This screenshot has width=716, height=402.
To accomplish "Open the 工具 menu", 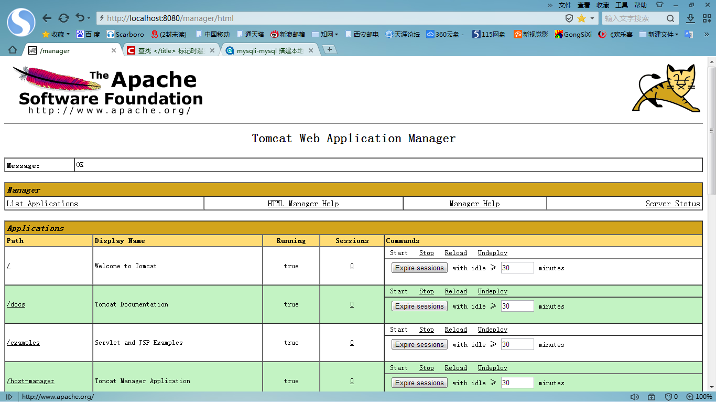I will pyautogui.click(x=622, y=5).
